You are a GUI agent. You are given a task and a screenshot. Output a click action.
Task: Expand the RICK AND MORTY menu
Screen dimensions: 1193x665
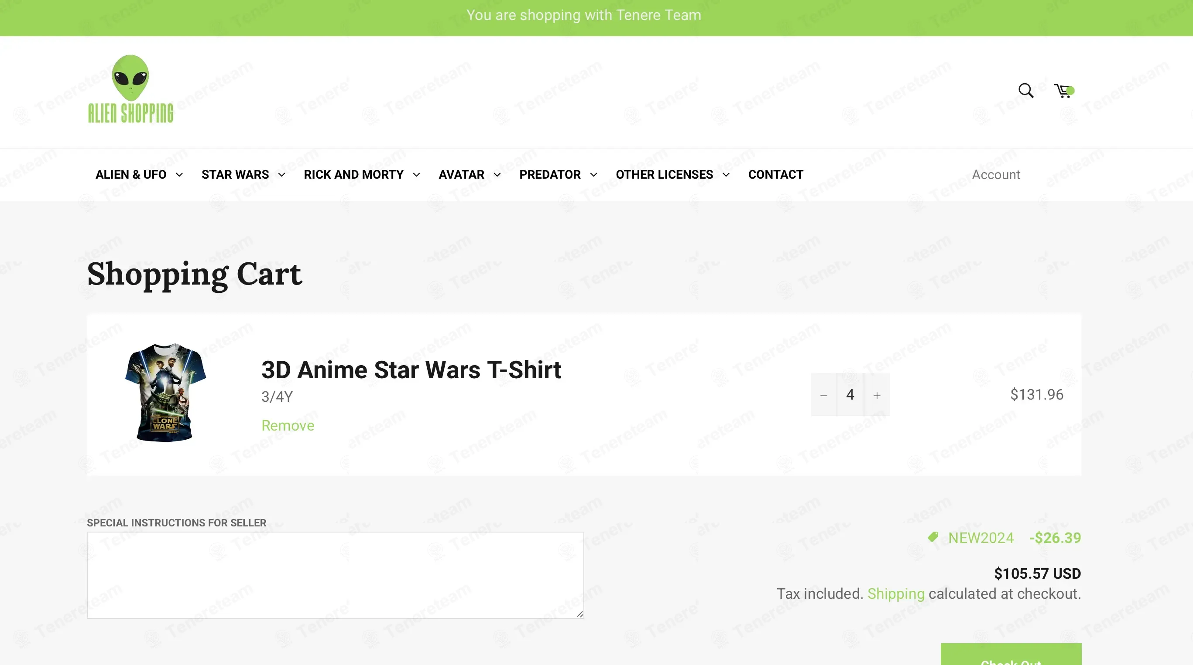click(362, 174)
